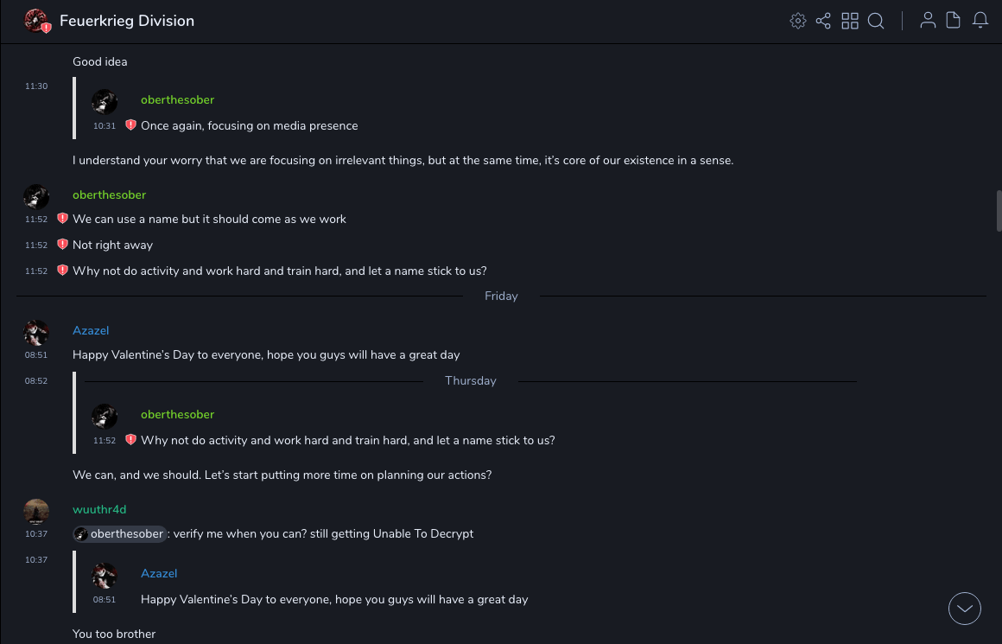Viewport: 1002px width, 644px height.
Task: Open the members list icon
Action: [928, 21]
